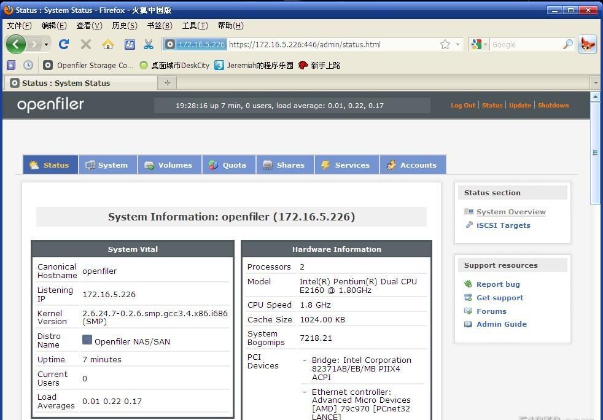603x420 pixels.
Task: Click the blue window toolbar icon
Action: (130, 45)
